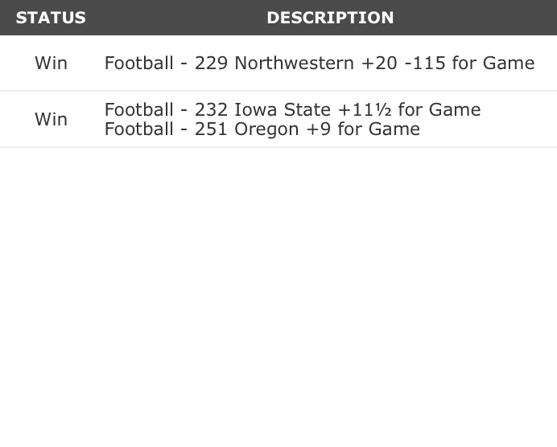
Task: Click the Oregon +9 bet line
Action: point(262,129)
